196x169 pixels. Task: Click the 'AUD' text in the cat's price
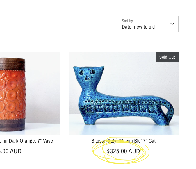134,151
